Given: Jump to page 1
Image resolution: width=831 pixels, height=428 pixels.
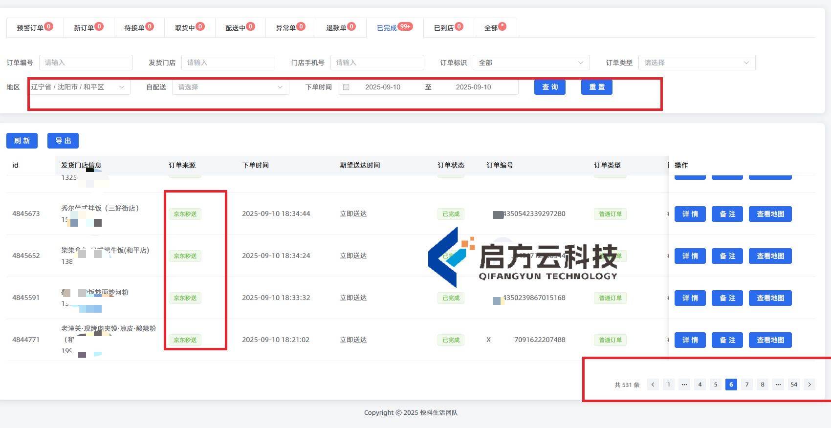Looking at the screenshot, I should click(x=669, y=385).
